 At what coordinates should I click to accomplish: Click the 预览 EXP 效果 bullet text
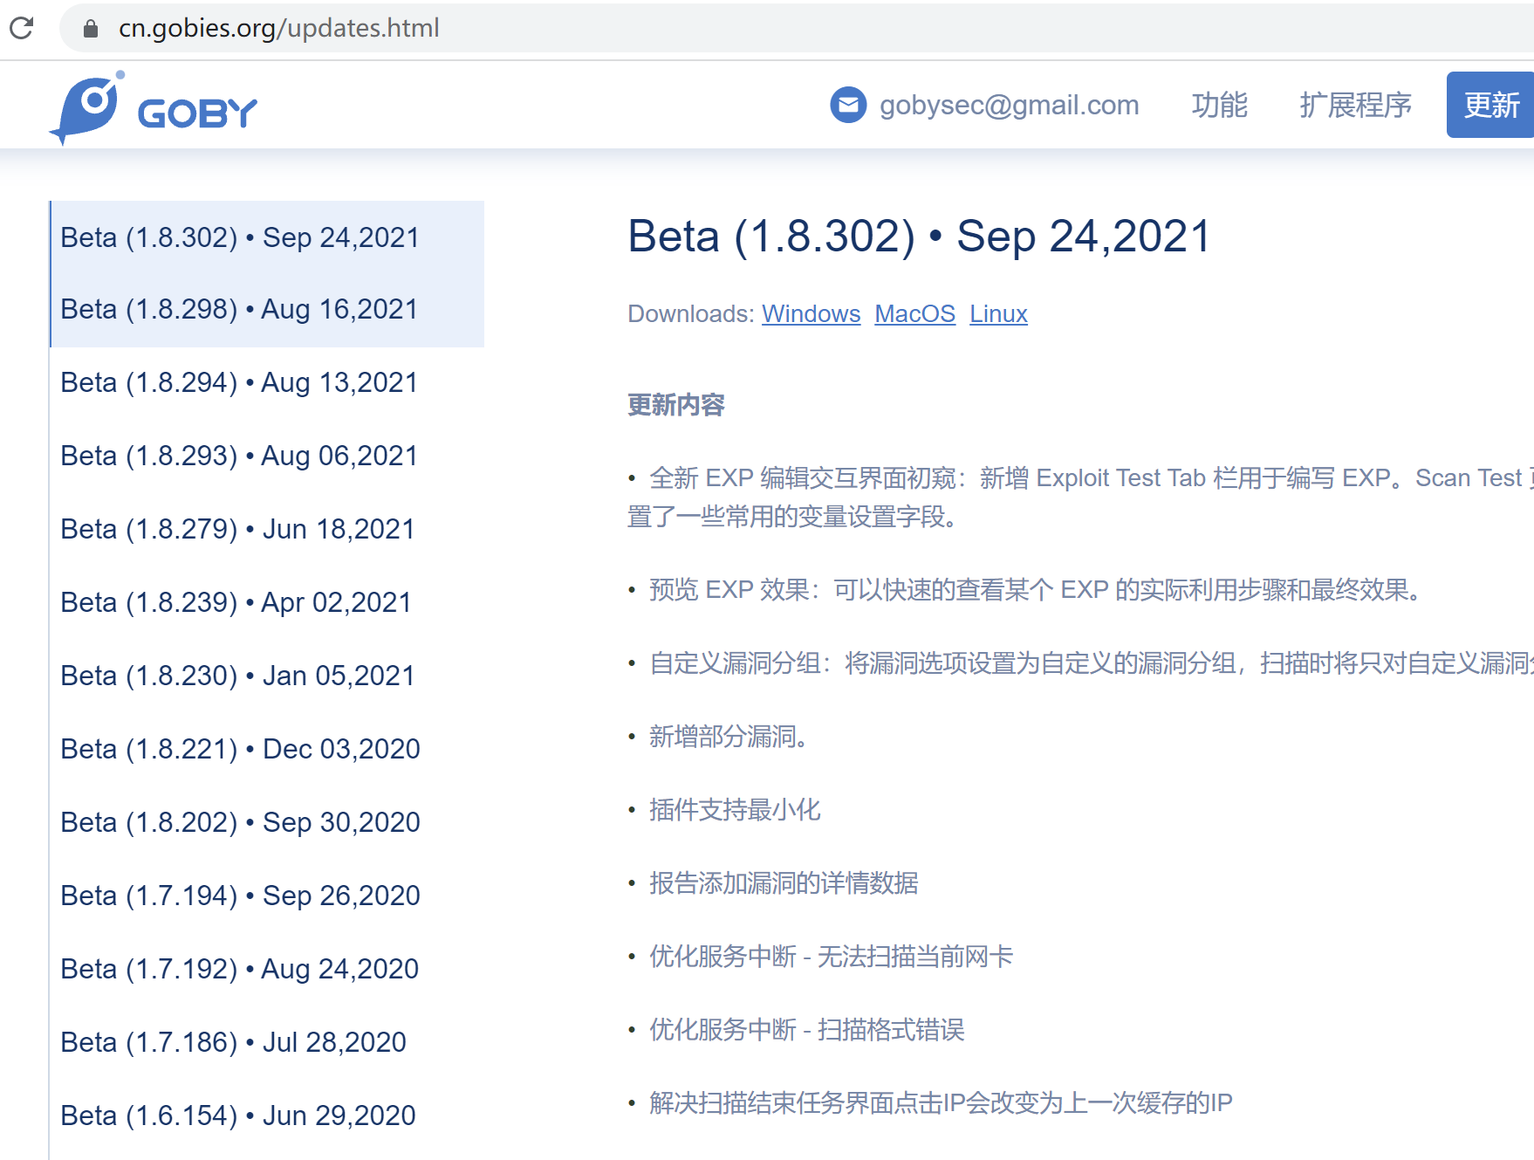(1035, 590)
